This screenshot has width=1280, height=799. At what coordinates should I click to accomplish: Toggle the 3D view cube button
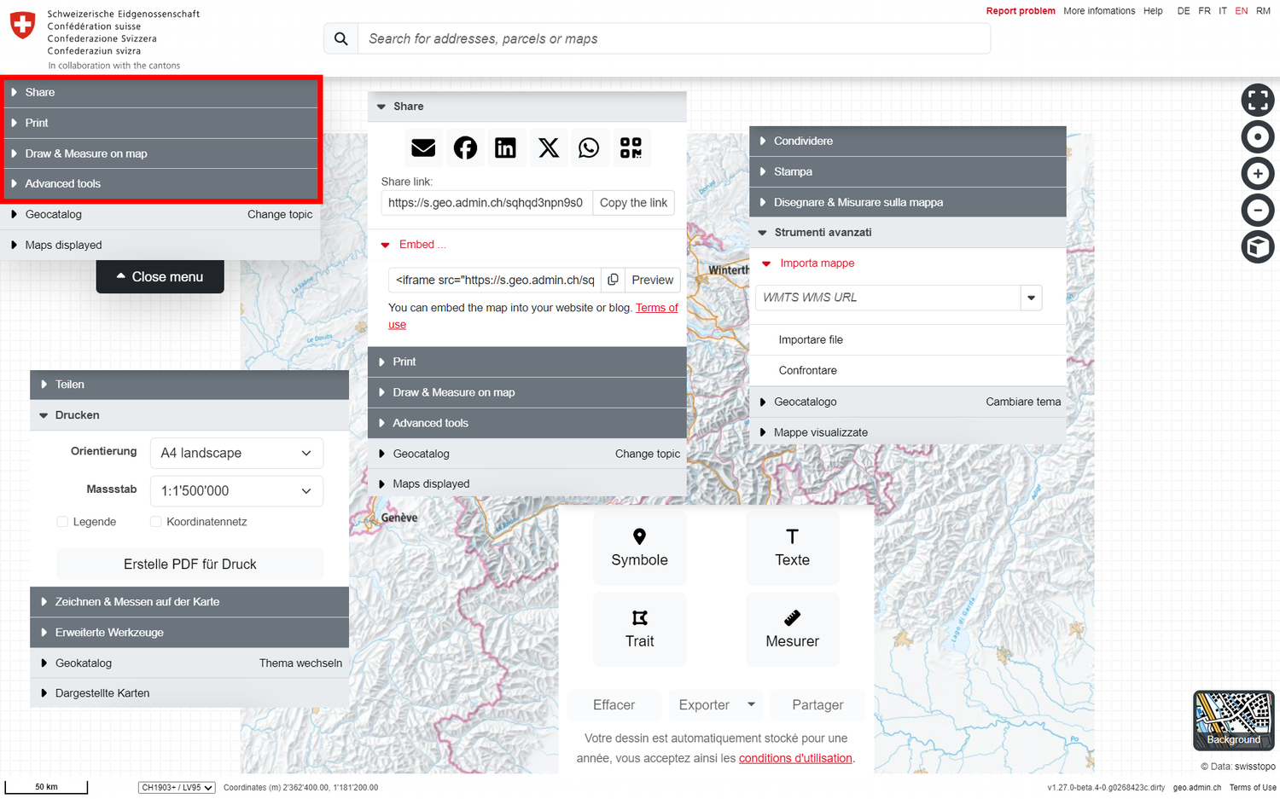1257,247
